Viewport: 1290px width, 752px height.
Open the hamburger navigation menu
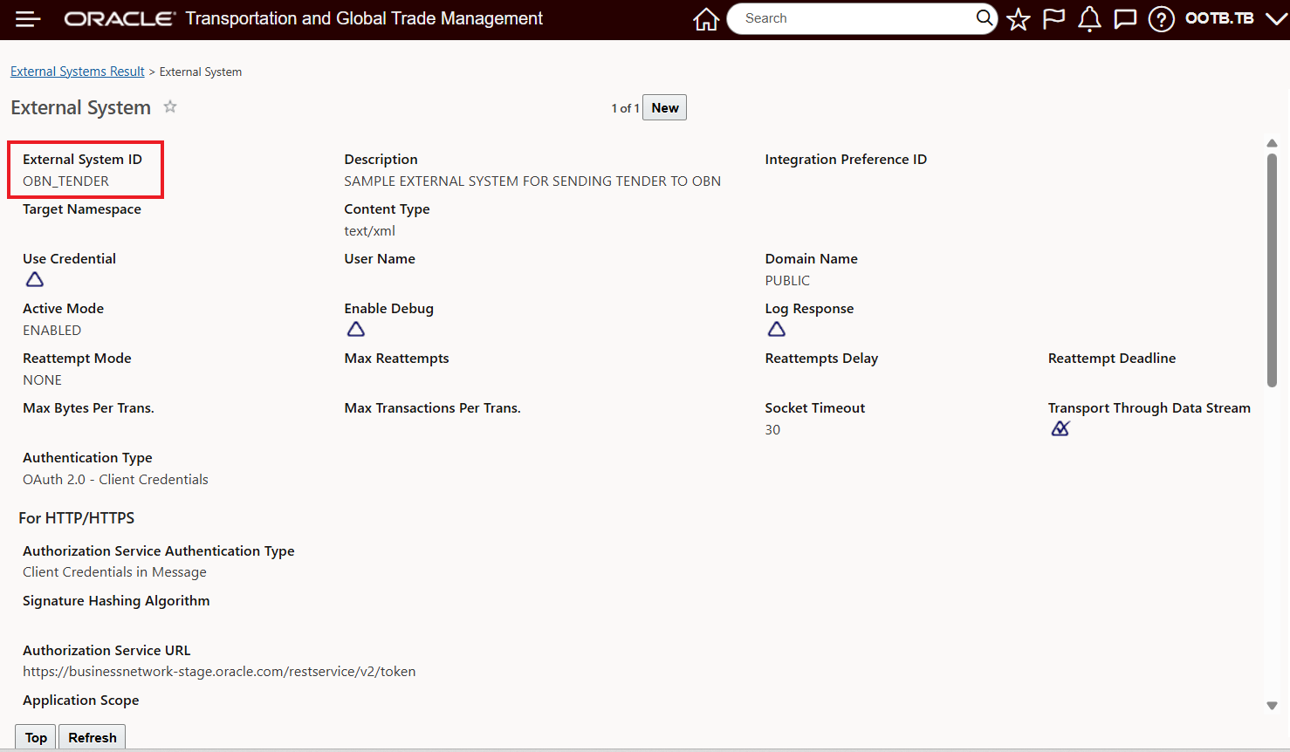[28, 19]
